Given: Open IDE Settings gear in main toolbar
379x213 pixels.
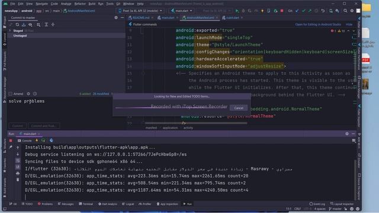Looking at the screenshot, I should [x=352, y=11].
